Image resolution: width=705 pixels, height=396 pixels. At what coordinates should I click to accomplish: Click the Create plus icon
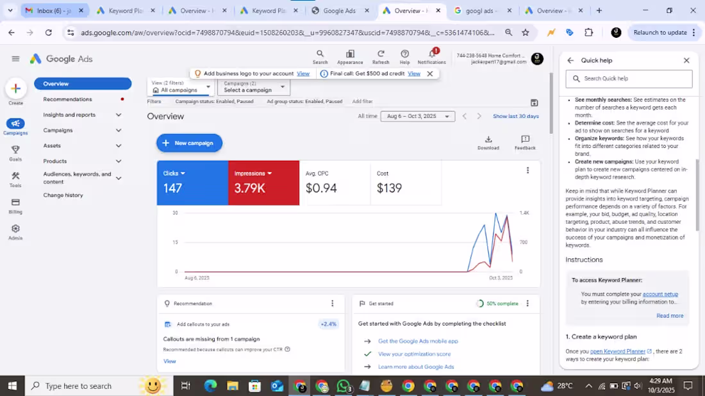tap(15, 88)
